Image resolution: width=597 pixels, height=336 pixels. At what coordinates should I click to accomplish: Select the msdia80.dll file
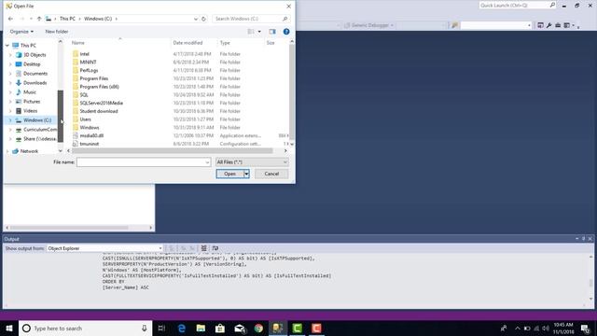coord(91,135)
